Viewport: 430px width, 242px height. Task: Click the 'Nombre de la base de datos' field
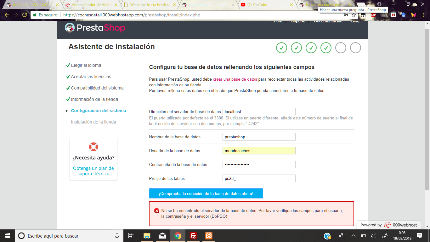click(259, 137)
